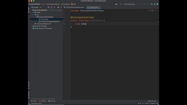Screen dimensions: 187x105
Task: Go to next highlighted error arrow
Action: [x=158, y=10]
